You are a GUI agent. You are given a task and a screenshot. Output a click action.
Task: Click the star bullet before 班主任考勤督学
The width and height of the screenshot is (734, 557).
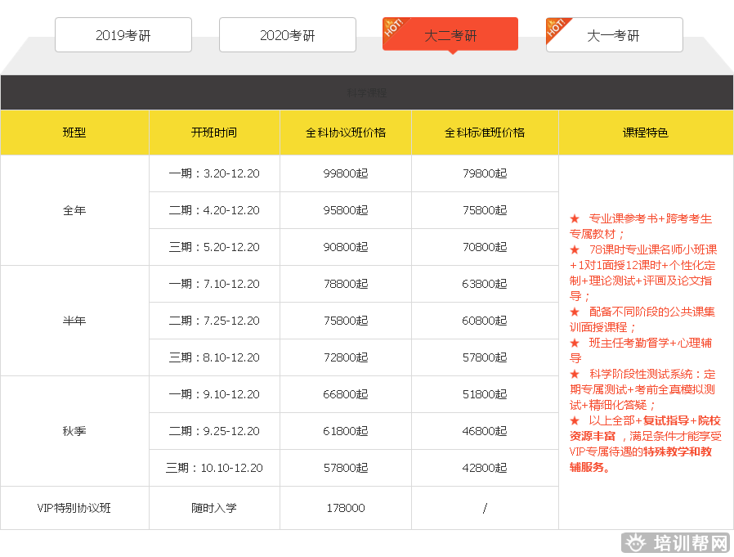(x=575, y=343)
